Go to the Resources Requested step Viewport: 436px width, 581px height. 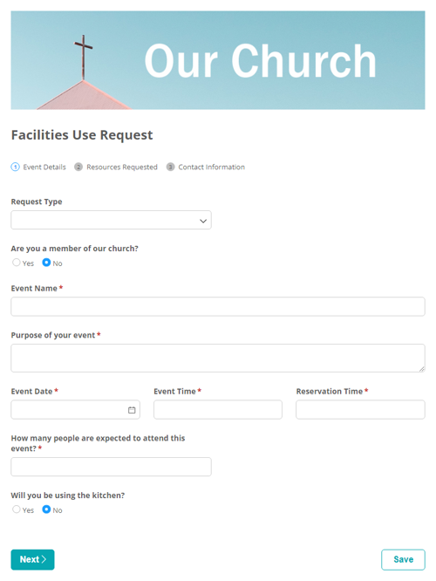(122, 167)
